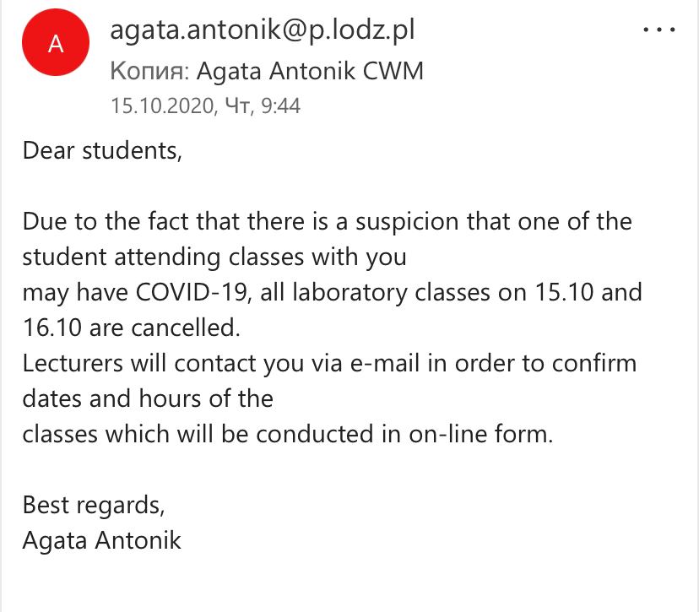Click the line 16.10 are cancelled
699x612 pixels.
click(x=132, y=328)
